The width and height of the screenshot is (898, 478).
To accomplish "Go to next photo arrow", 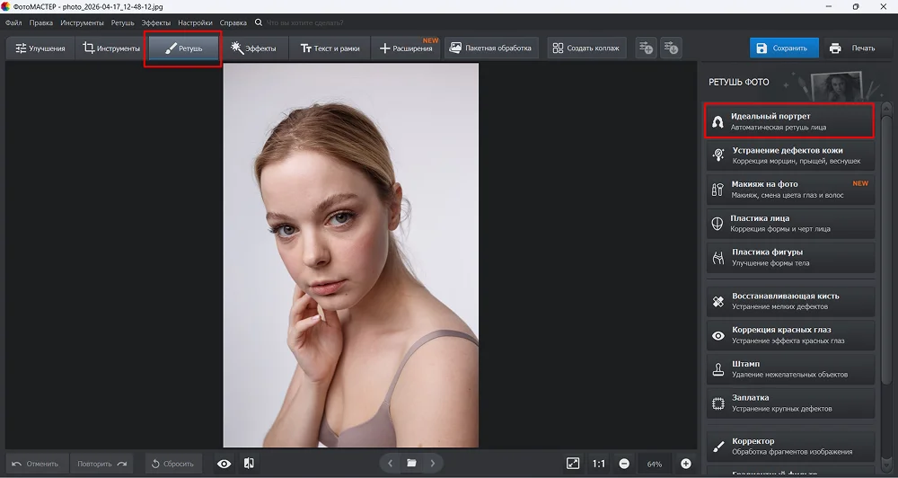I will [x=433, y=463].
